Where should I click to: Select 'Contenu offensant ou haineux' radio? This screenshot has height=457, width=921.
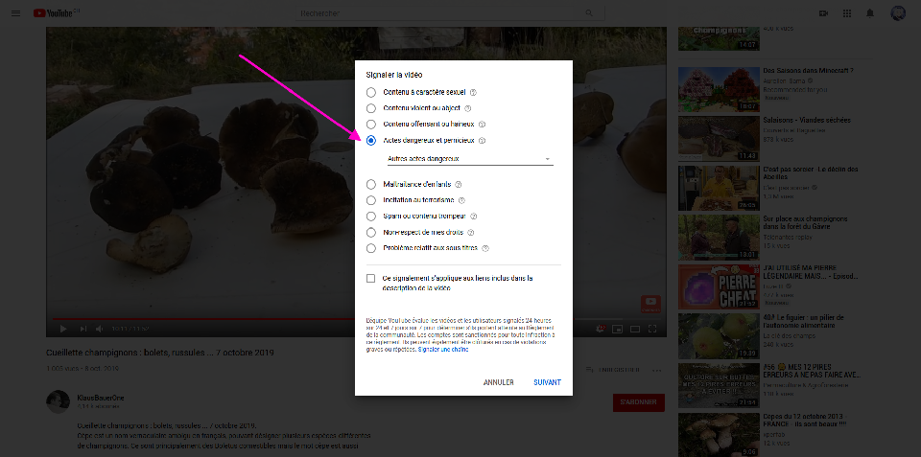click(370, 125)
